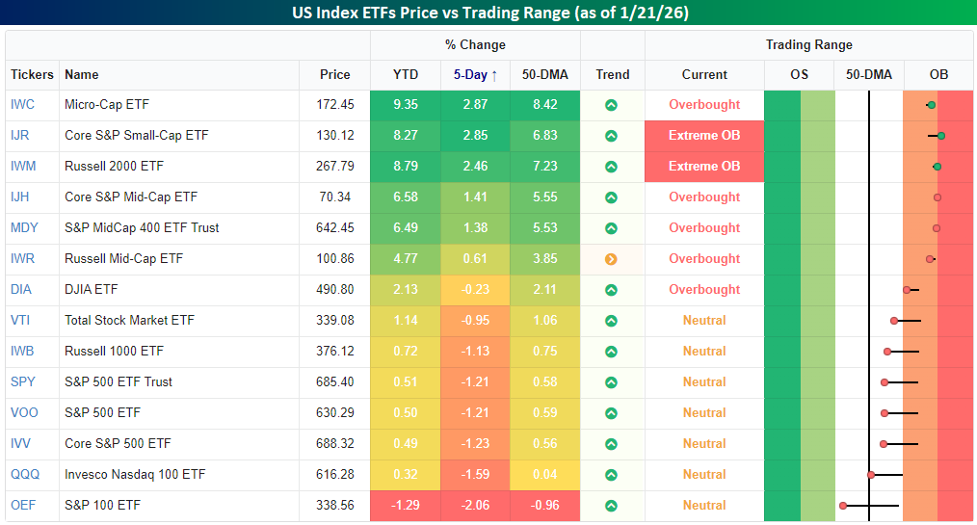Click the trend arrow in the IJR row
The height and width of the screenshot is (525, 977).
click(x=611, y=136)
